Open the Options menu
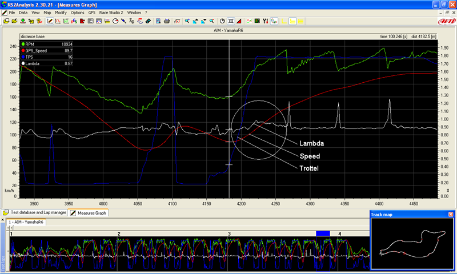Image resolution: width=457 pixels, height=274 pixels. (x=77, y=13)
